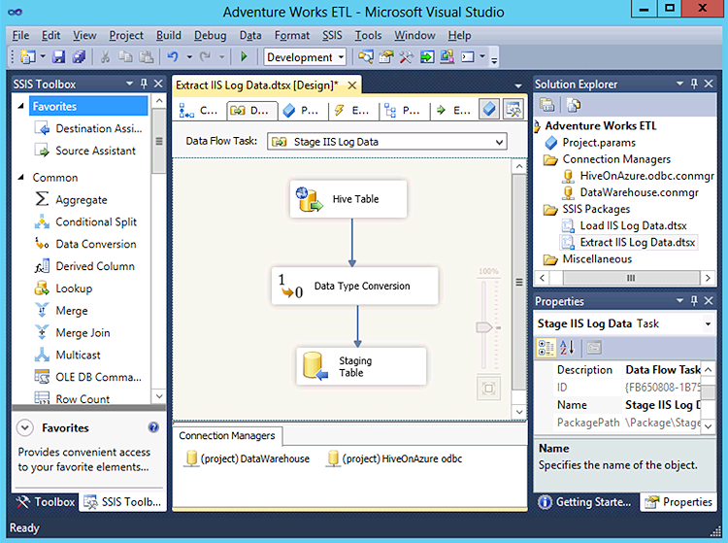Toggle the Variables button in the designer toolbar
This screenshot has height=543, width=728.
(x=490, y=110)
